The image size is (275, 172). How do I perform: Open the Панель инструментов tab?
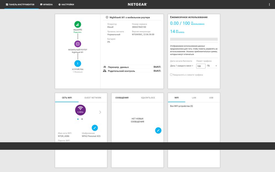[x=20, y=5]
